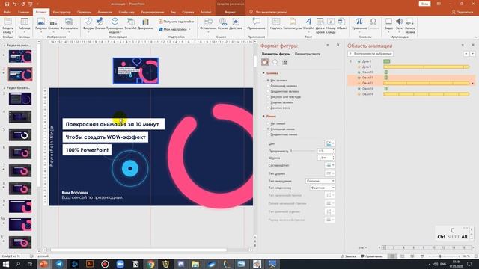The height and width of the screenshot is (269, 479).
Task: Switch to the Конструктор (Design) tab
Action: [x=61, y=12]
